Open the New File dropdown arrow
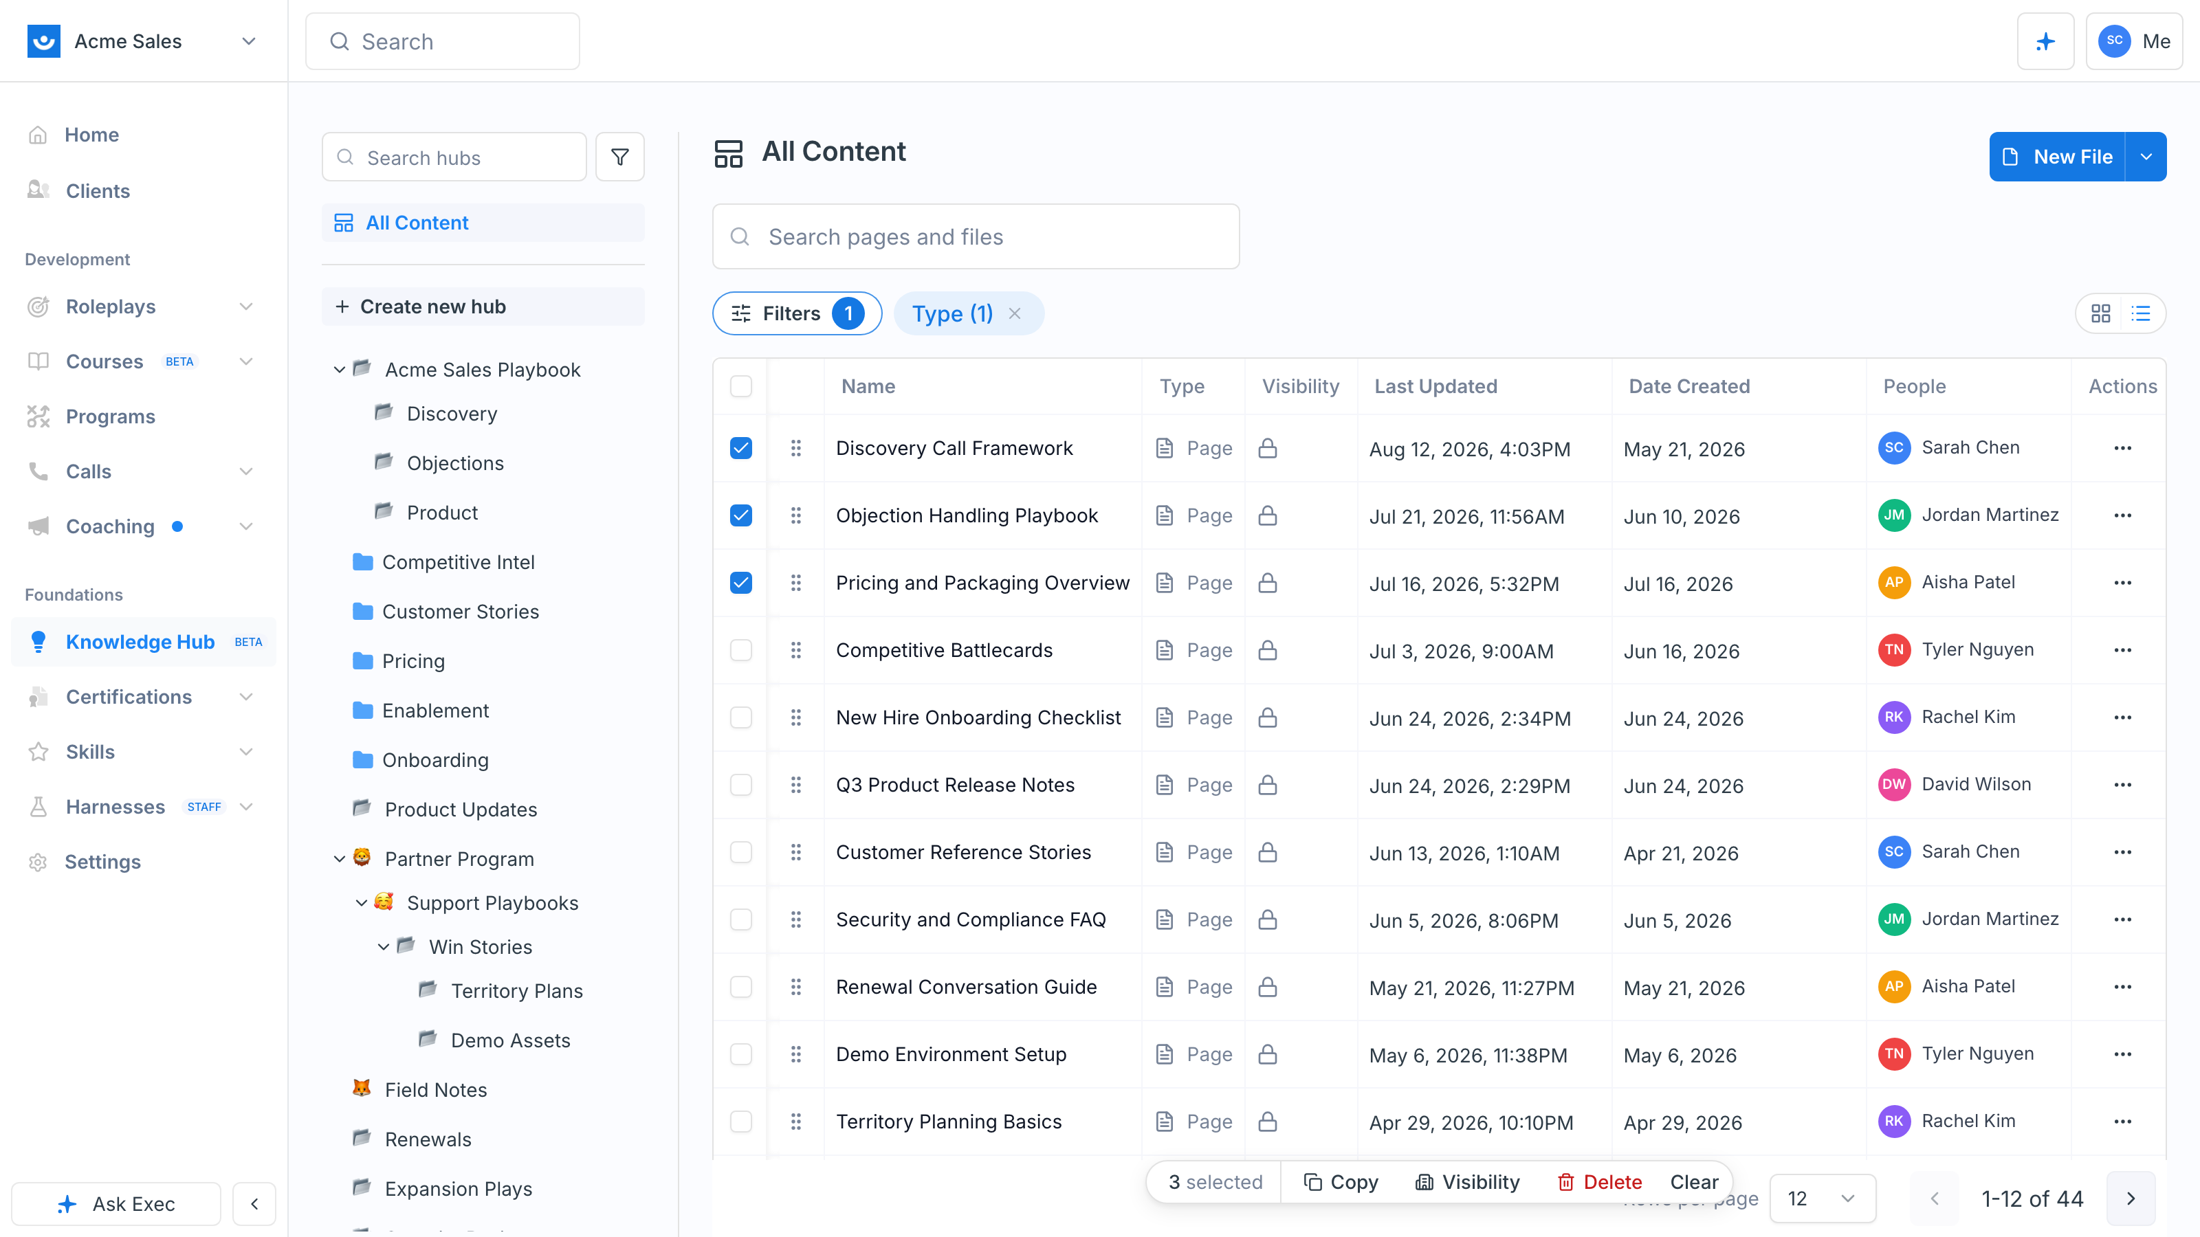Screen dimensions: 2200x1237 click(2145, 157)
